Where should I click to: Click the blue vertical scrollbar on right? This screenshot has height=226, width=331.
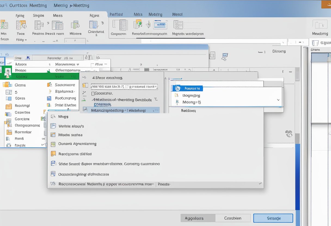(297, 177)
